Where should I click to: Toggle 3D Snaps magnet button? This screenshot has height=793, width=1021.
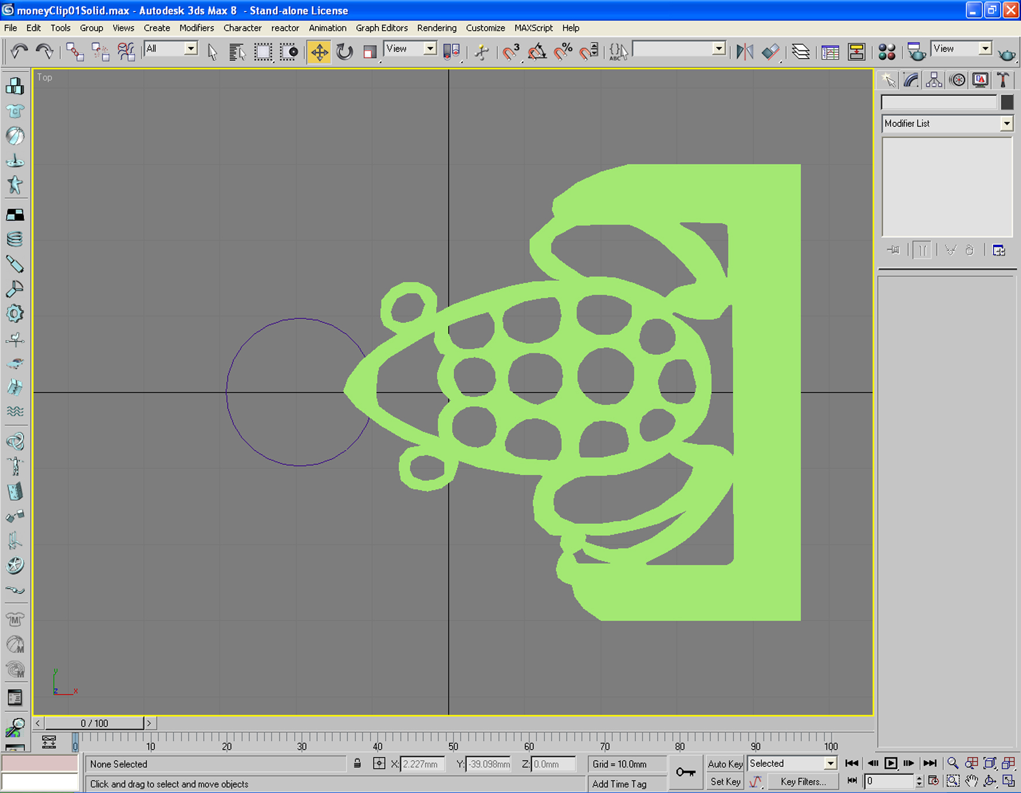pos(510,52)
